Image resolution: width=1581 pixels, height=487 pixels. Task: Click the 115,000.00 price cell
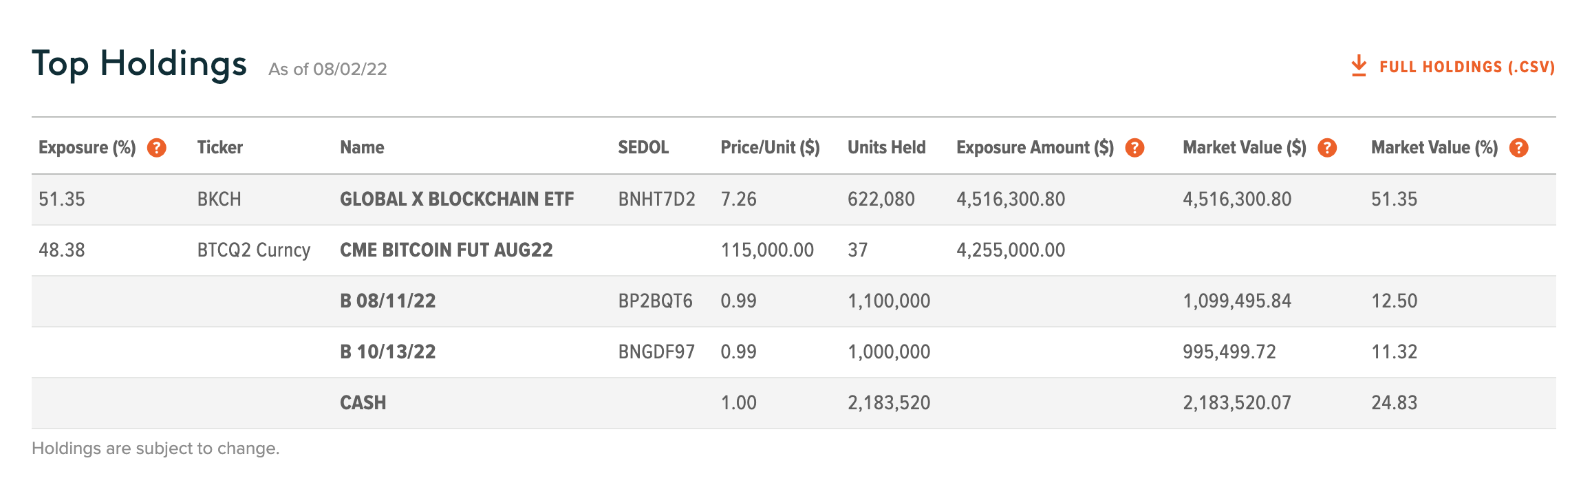pos(767,250)
